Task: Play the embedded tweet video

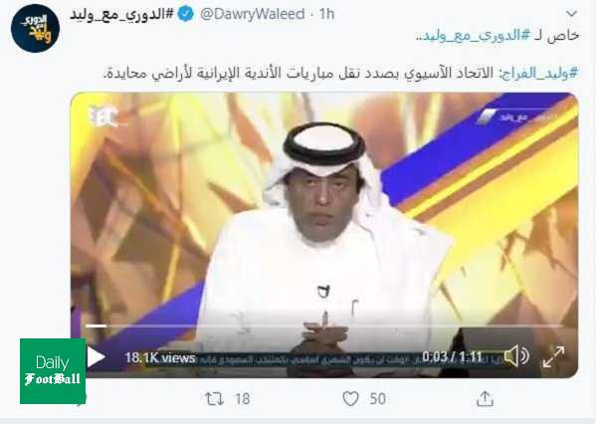Action: (x=97, y=357)
